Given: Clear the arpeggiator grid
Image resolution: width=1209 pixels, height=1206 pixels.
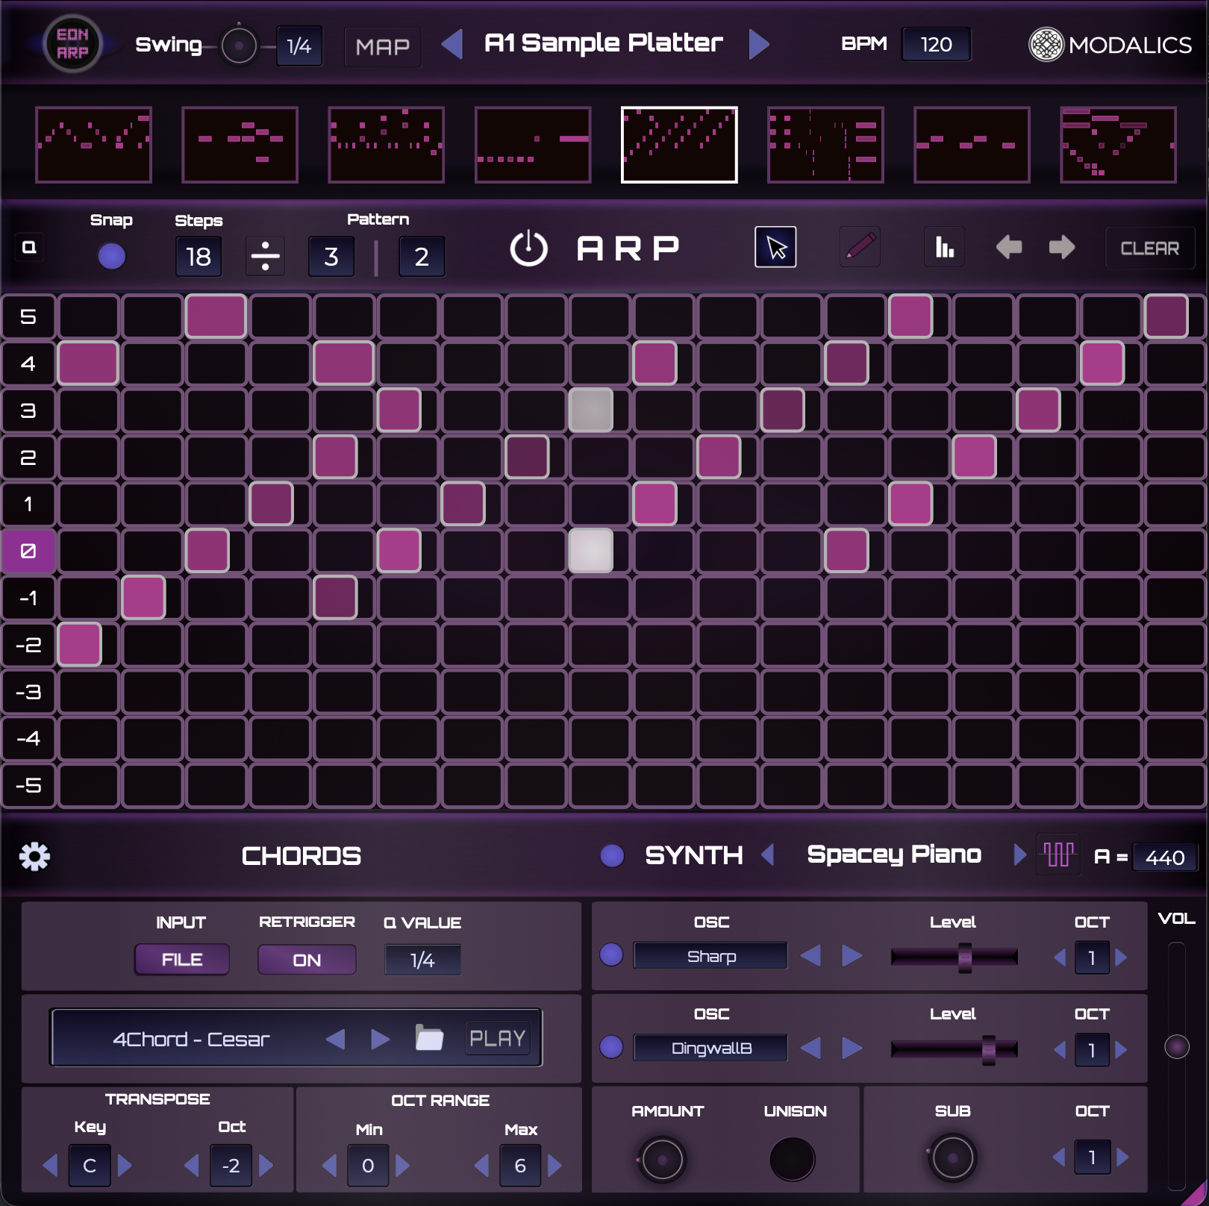Looking at the screenshot, I should (1150, 247).
